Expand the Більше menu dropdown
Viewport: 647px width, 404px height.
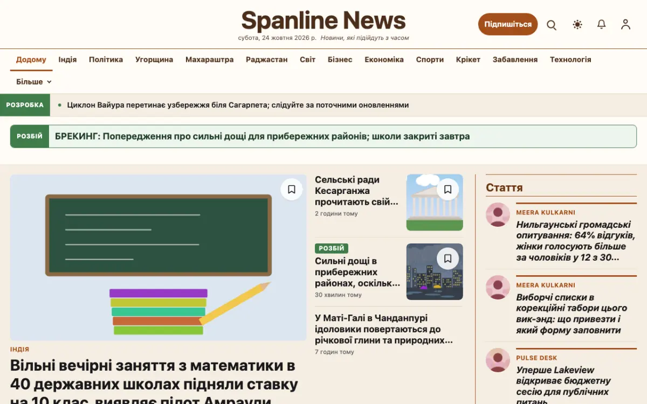[x=33, y=82]
